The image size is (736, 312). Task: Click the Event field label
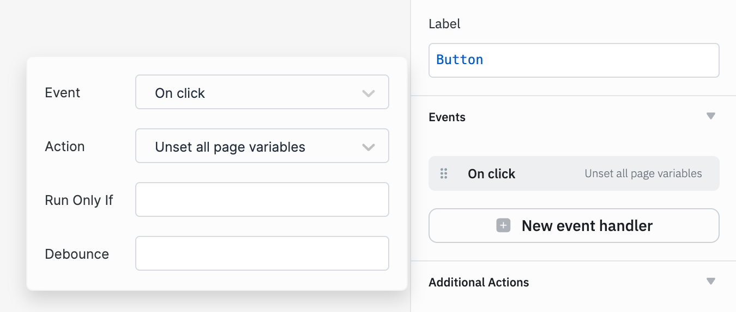(x=62, y=93)
